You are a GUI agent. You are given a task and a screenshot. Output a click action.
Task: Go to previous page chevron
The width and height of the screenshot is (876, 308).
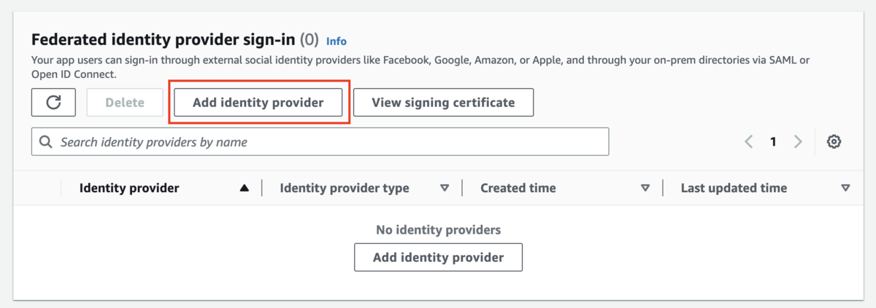[749, 142]
